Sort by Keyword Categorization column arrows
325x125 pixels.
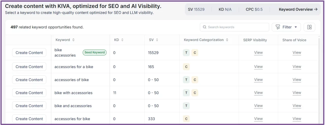(x=227, y=40)
